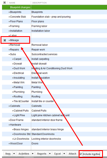This screenshot has height=158, width=107.
Task: Click description 'Framing labor'
Action: [39, 26]
